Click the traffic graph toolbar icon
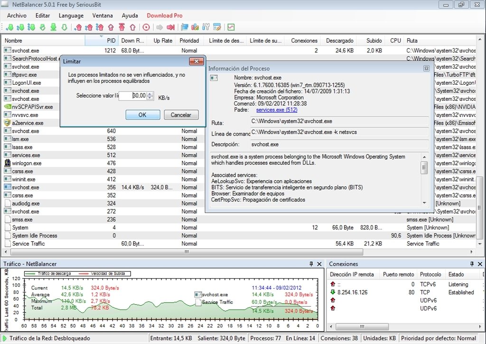The image size is (486, 344). (231, 27)
